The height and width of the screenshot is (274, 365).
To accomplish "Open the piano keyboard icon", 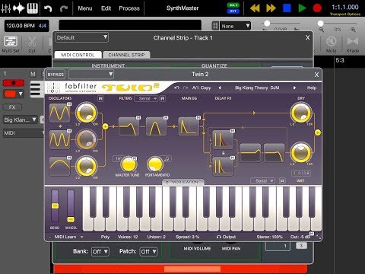I will (33, 8).
